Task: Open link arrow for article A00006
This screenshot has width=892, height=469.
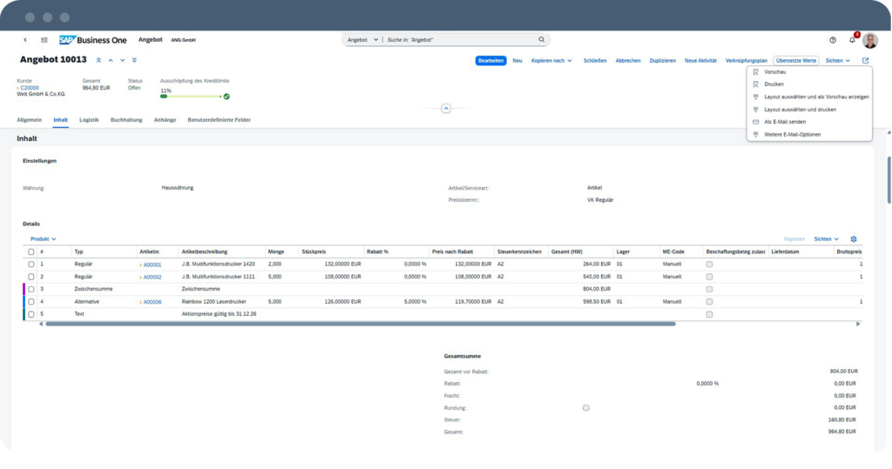Action: (140, 303)
